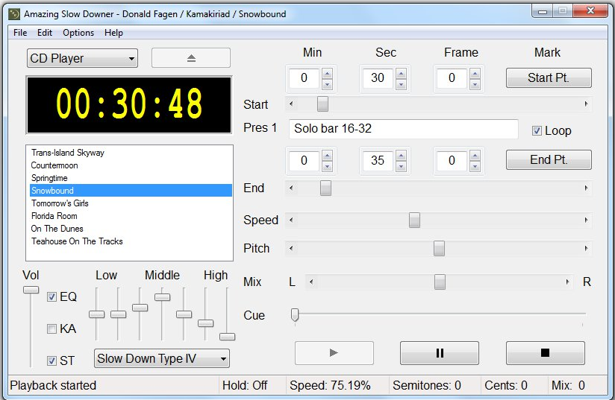Click the Start Pt. mark button

(549, 78)
